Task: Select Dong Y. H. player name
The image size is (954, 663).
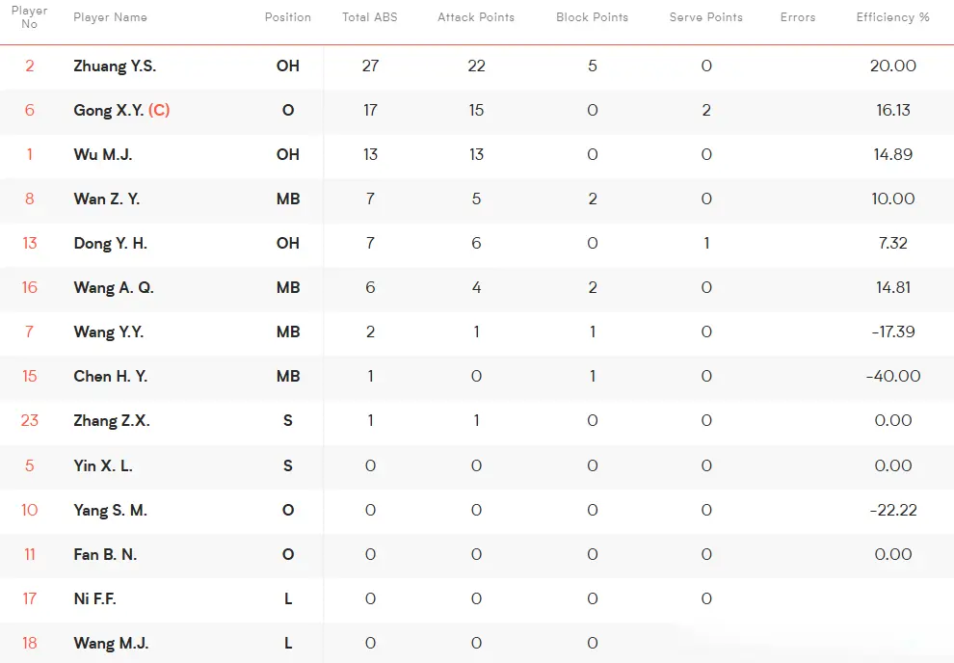Action: point(110,243)
